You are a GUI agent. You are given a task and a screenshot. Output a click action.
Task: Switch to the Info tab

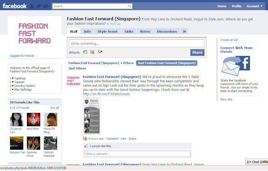pyautogui.click(x=87, y=31)
